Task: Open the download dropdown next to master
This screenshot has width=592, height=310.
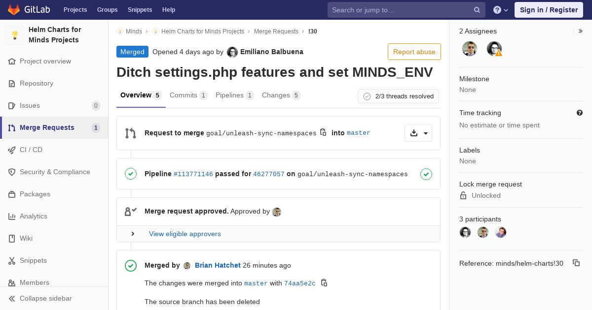Action: [x=418, y=133]
